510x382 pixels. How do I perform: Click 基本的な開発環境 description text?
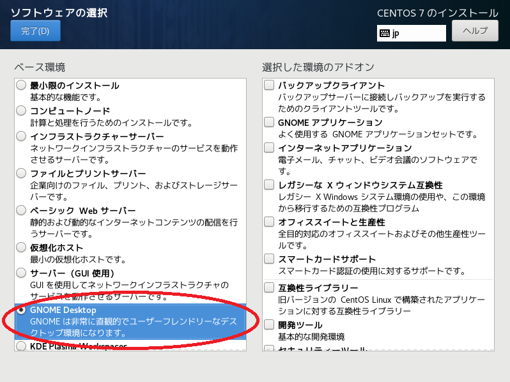click(311, 337)
